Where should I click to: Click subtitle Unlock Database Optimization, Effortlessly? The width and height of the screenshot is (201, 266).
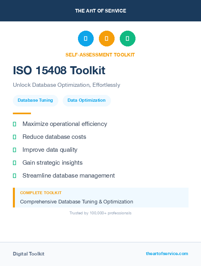coord(67,85)
